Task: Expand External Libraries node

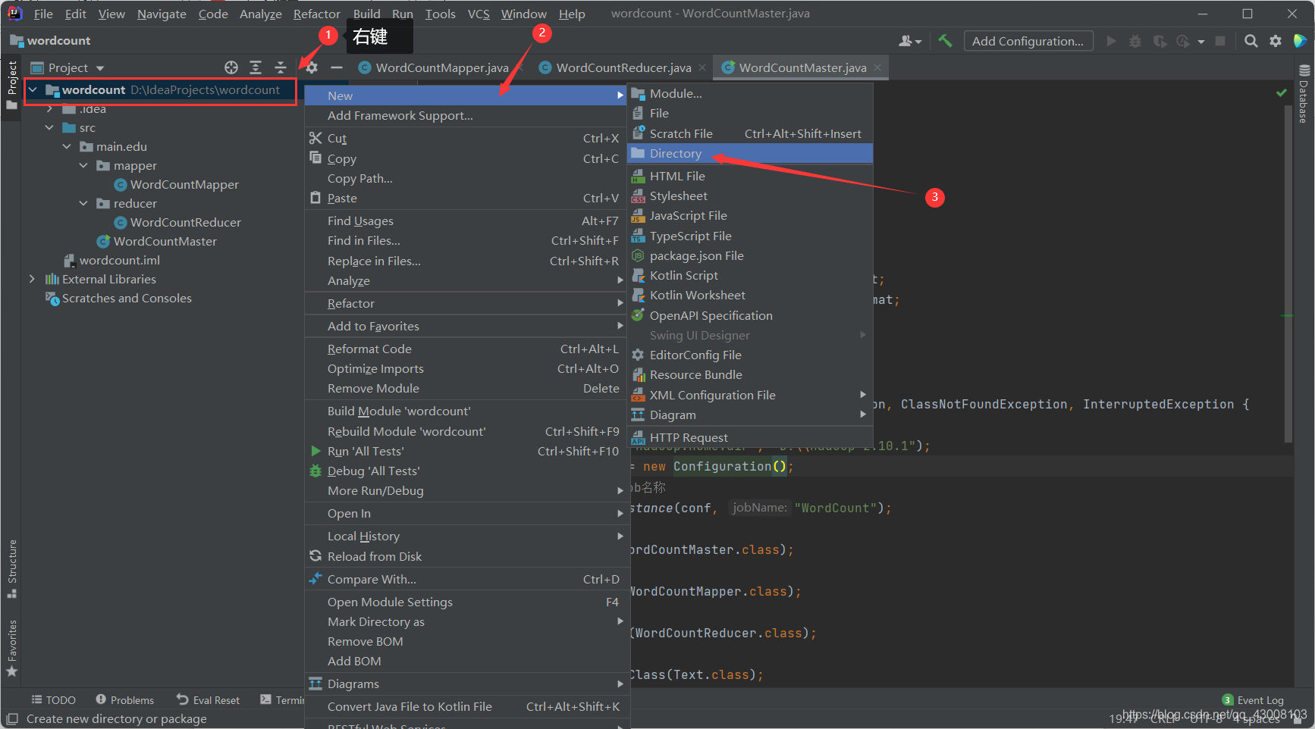Action: (32, 279)
